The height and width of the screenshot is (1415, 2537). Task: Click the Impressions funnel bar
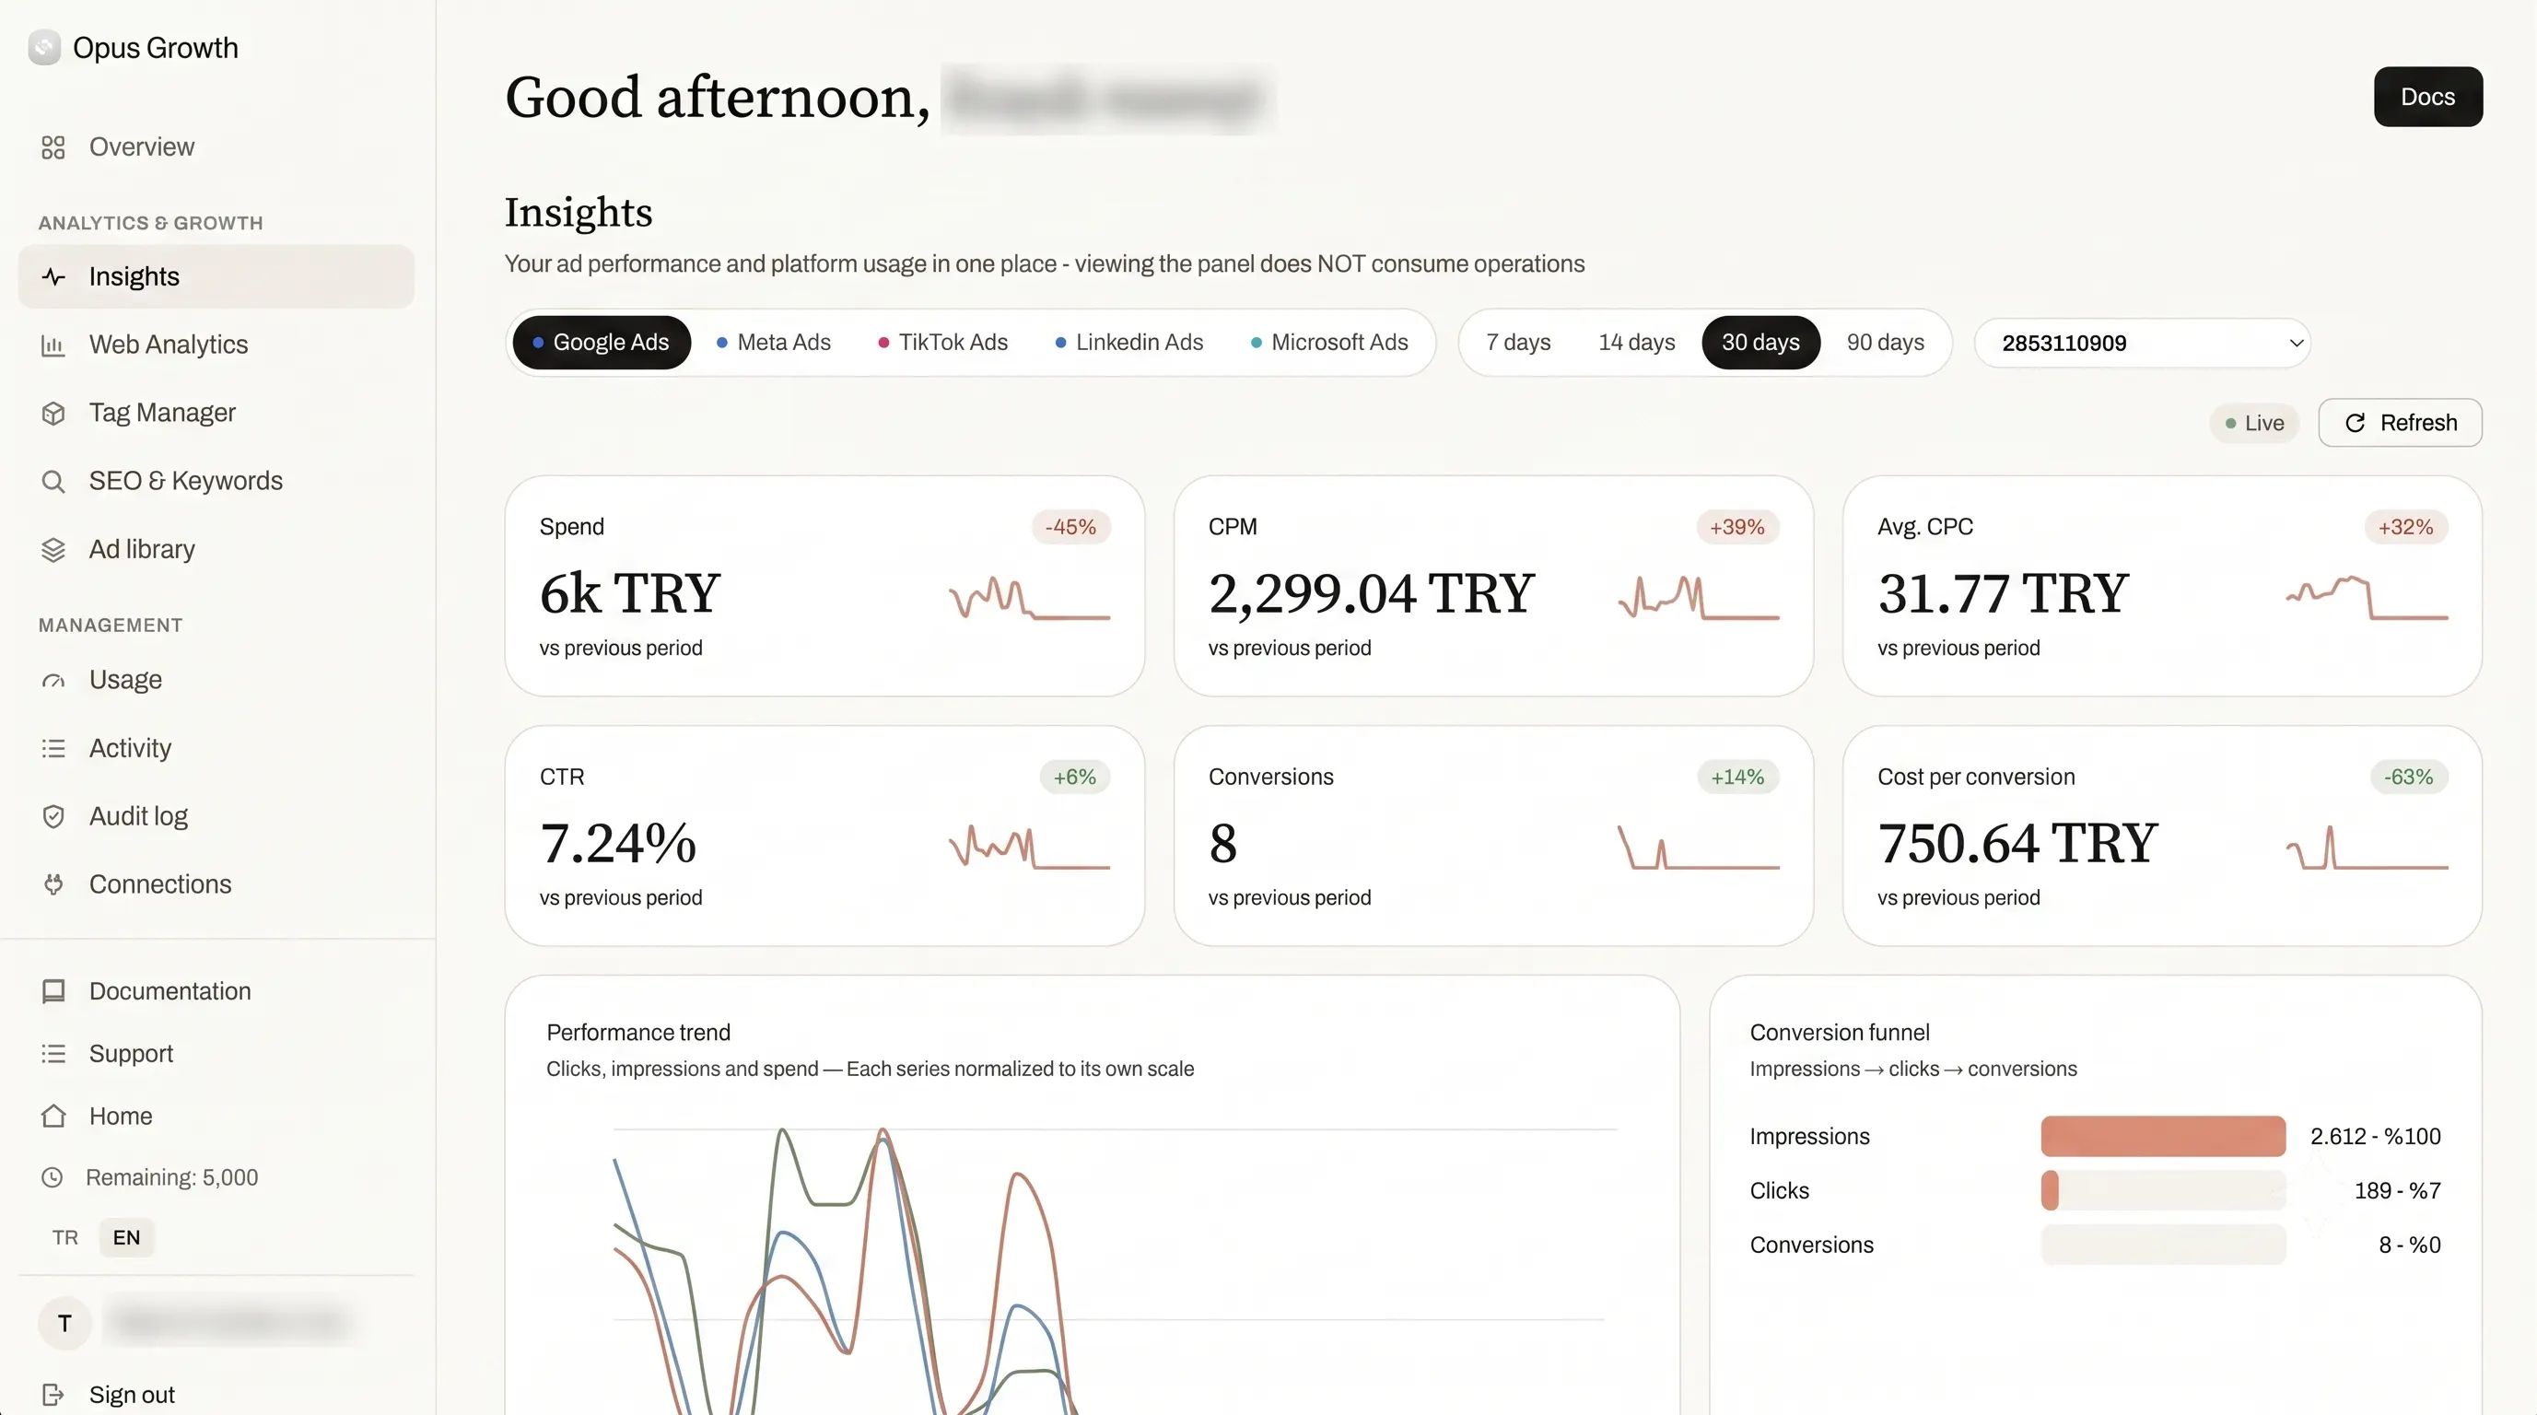(x=2163, y=1137)
